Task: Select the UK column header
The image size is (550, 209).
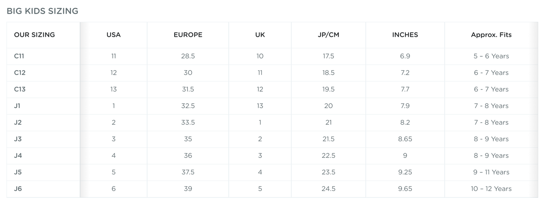Action: point(260,35)
